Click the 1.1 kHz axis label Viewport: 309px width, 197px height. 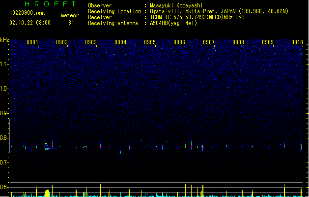pyautogui.click(x=4, y=64)
